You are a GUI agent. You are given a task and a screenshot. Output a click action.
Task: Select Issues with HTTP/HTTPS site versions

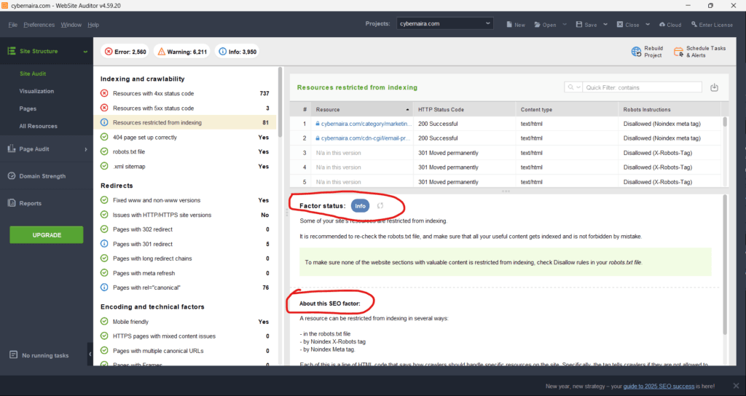(184, 215)
